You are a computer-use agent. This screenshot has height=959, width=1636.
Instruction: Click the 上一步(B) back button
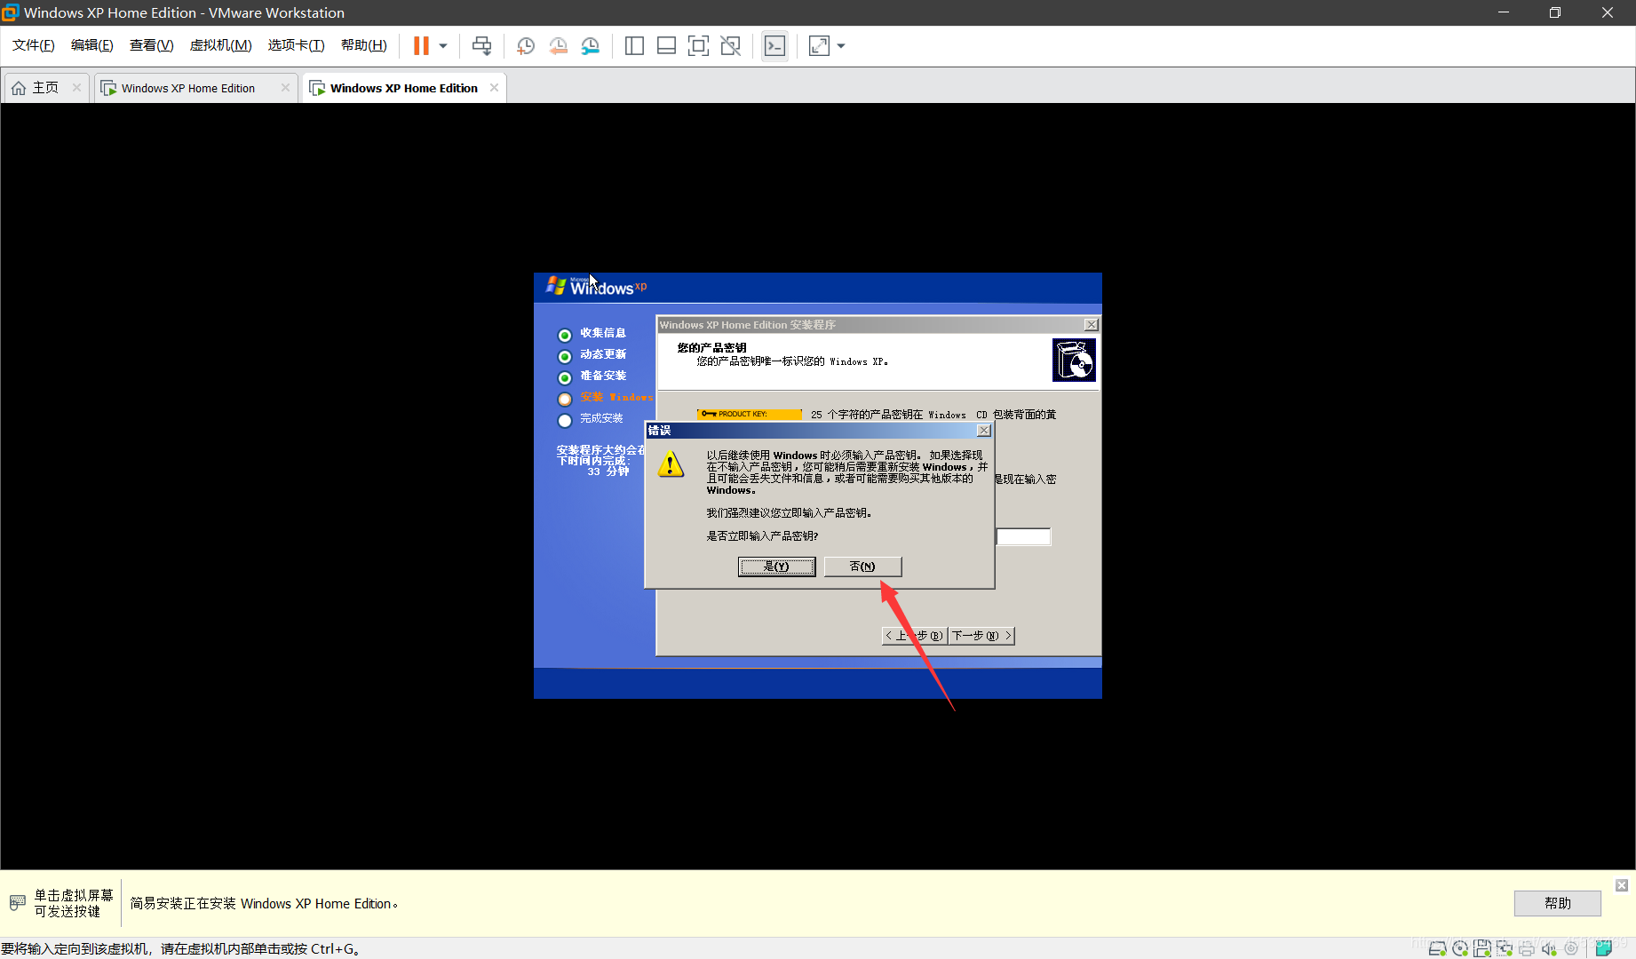tap(914, 636)
